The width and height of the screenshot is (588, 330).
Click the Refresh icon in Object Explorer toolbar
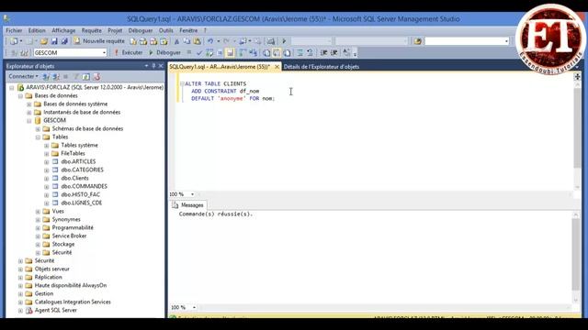(x=85, y=76)
